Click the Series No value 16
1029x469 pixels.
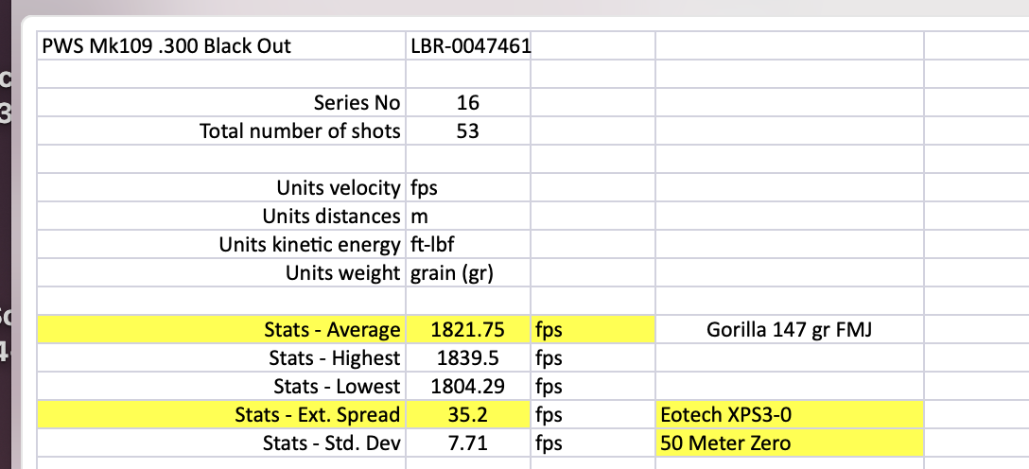coord(468,102)
